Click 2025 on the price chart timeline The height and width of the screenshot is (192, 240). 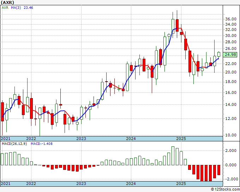click(181, 139)
